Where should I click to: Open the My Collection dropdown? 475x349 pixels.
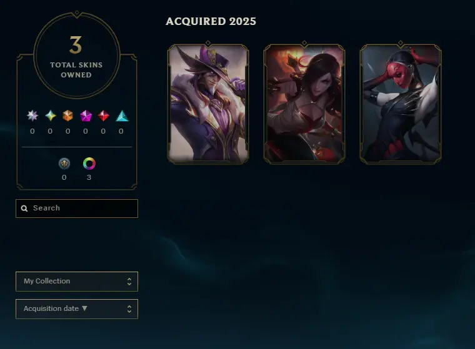[77, 282]
